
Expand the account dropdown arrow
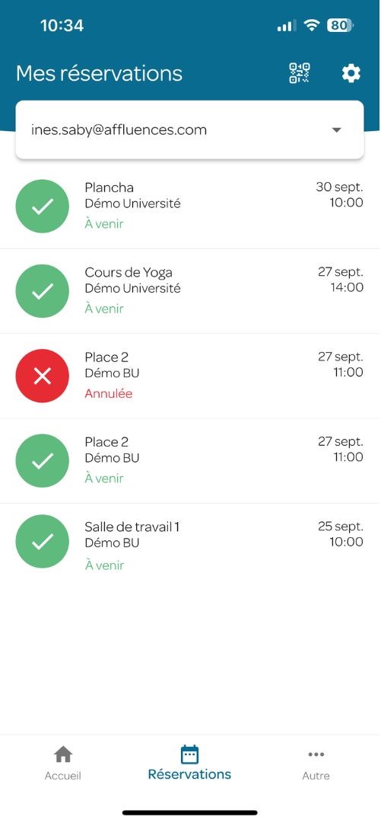[x=337, y=130]
